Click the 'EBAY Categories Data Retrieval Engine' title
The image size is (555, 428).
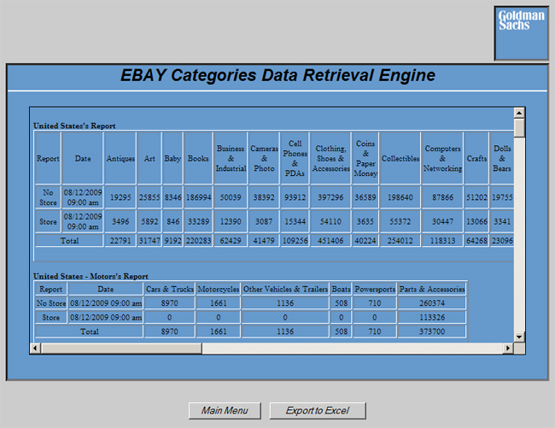pyautogui.click(x=277, y=75)
